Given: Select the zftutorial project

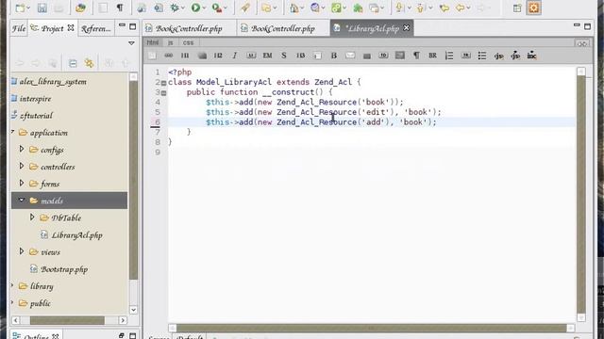Looking at the screenshot, I should [x=36, y=115].
